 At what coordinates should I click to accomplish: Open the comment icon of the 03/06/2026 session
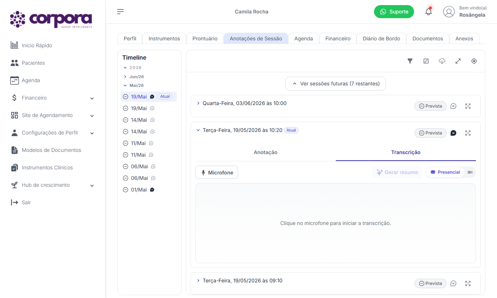(453, 106)
